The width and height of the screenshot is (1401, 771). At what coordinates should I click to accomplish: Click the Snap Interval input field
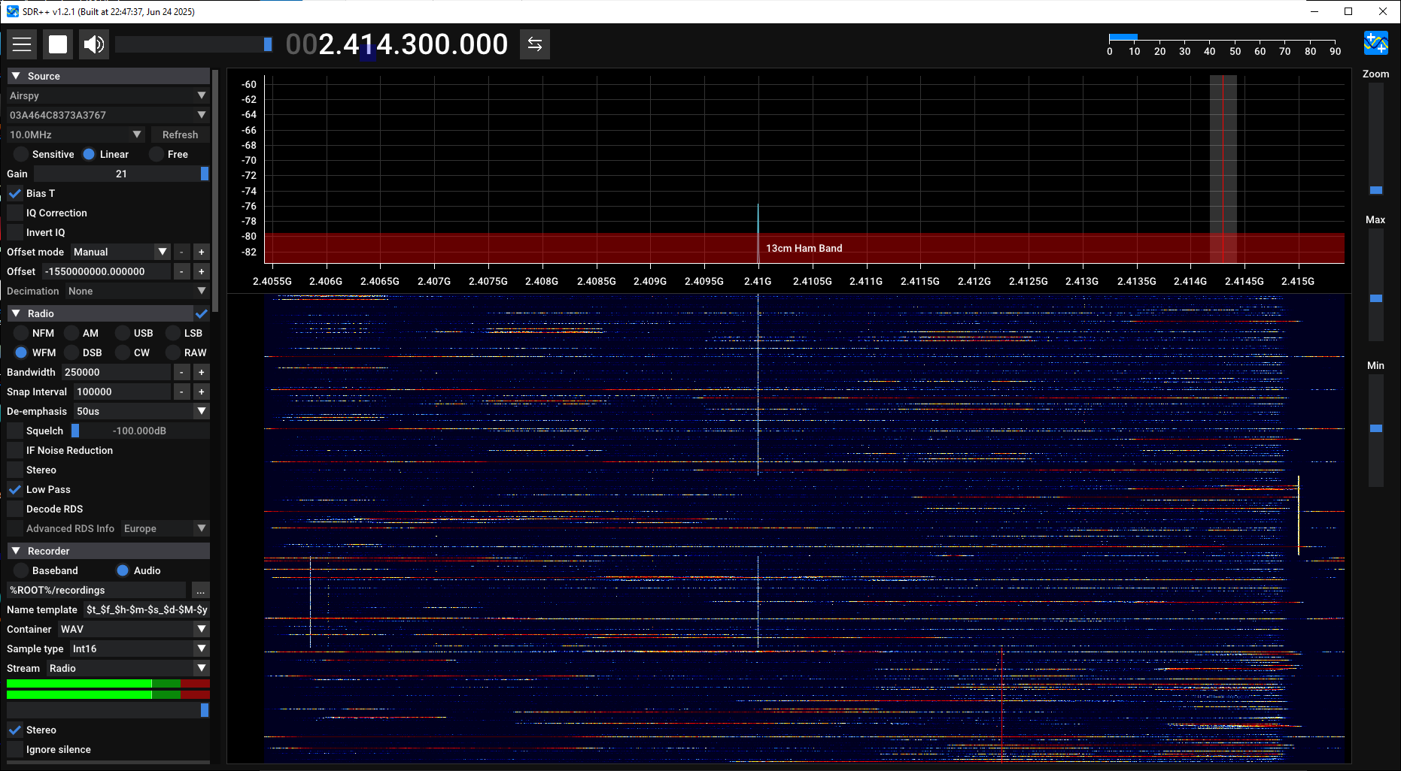(x=122, y=392)
